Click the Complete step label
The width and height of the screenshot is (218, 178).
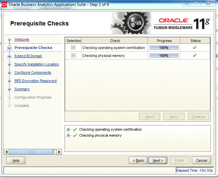point(22,106)
